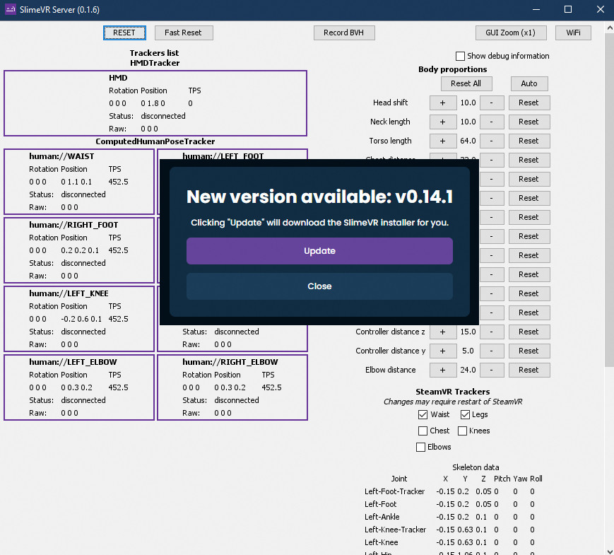Reset Controller distance z

tap(529, 332)
